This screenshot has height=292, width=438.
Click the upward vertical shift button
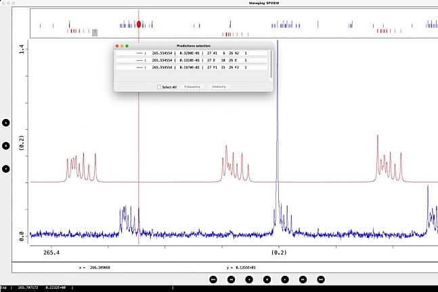[x=6, y=123]
